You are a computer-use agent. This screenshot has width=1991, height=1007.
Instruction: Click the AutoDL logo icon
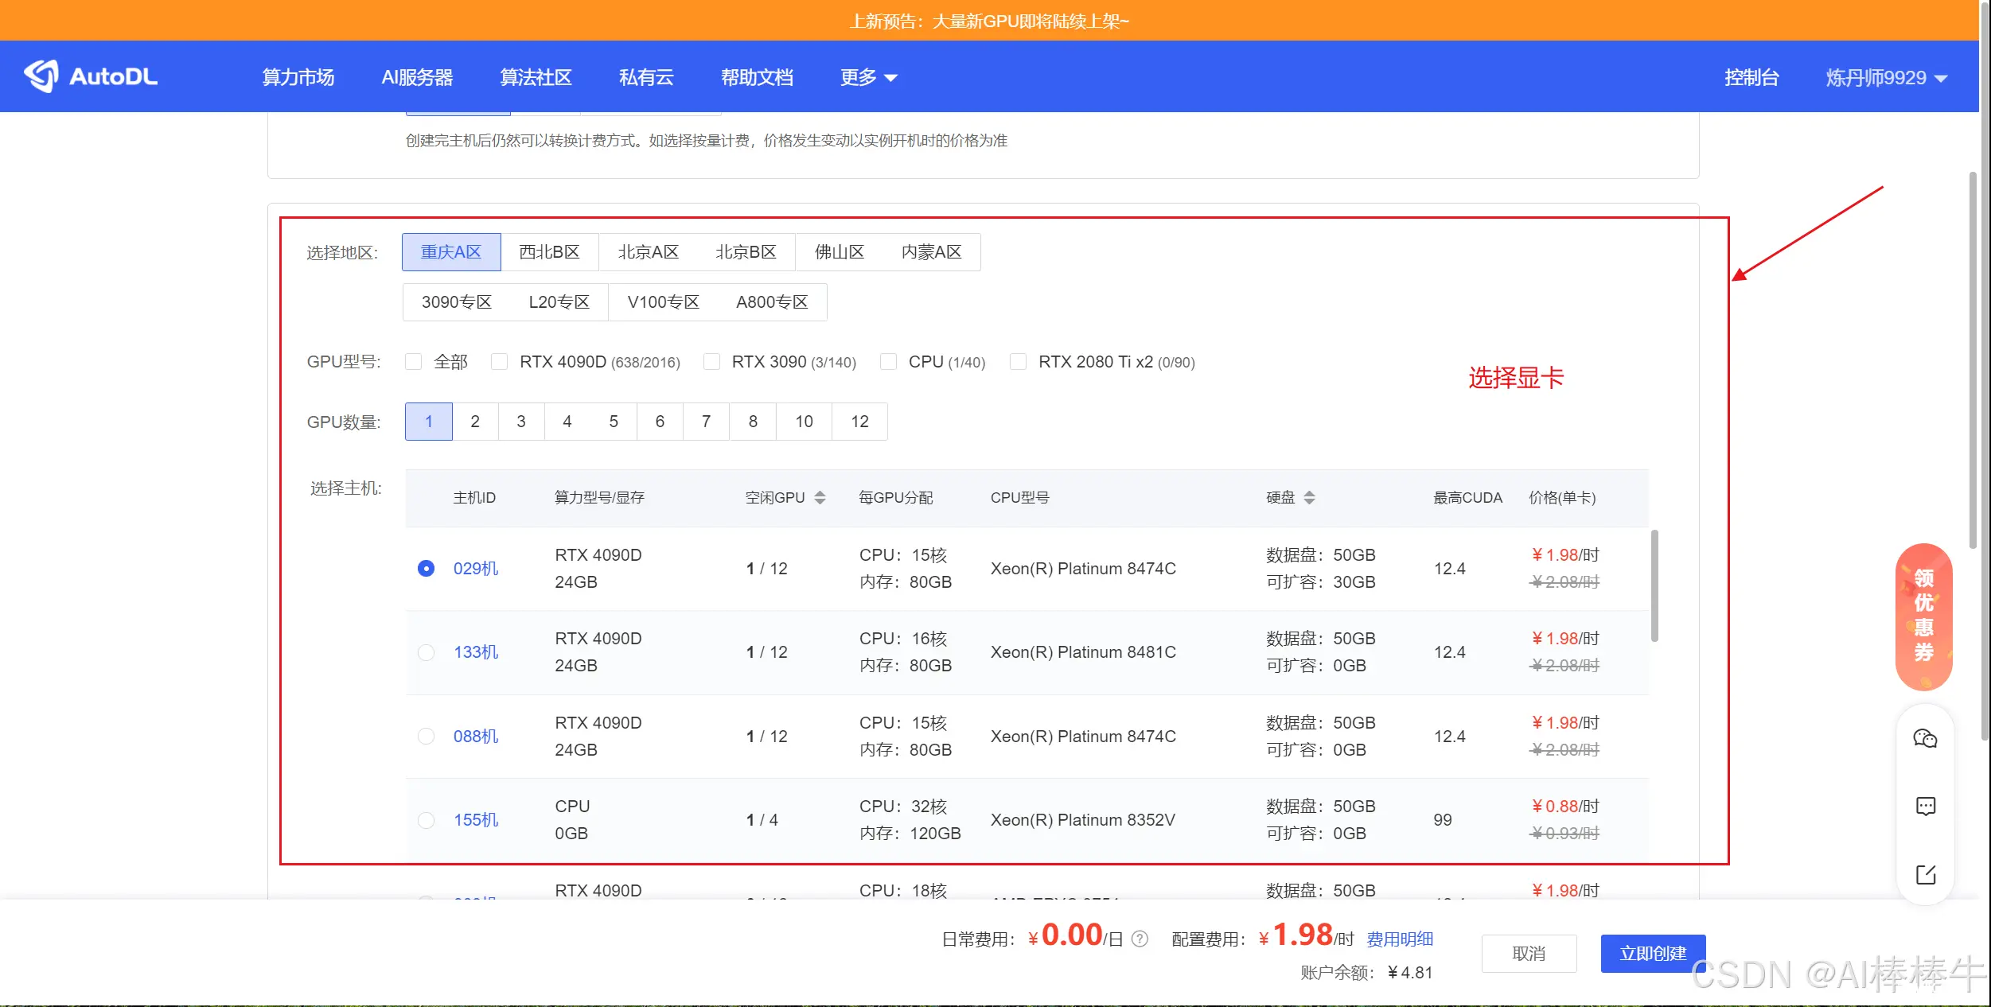coord(41,76)
